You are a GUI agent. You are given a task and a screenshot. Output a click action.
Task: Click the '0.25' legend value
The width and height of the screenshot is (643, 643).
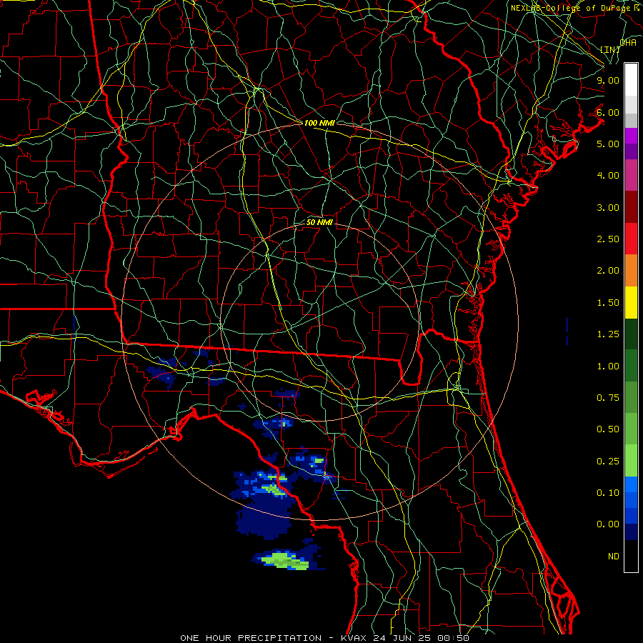(608, 462)
